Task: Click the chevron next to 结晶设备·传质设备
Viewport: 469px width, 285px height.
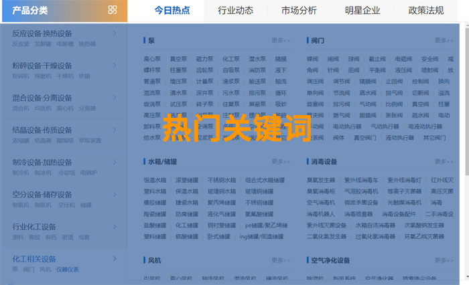Action: click(115, 129)
